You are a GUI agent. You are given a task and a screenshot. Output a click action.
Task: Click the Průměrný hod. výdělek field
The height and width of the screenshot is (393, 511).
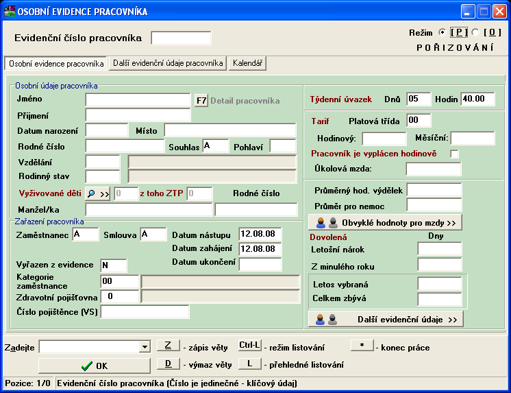(434, 190)
